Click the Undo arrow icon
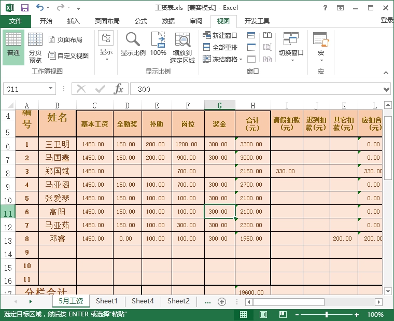The image size is (394, 321). pyautogui.click(x=40, y=8)
